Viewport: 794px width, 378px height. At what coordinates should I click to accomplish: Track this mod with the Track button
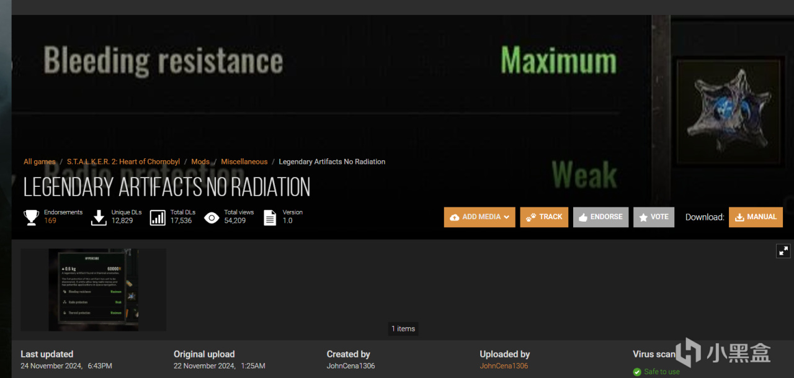pyautogui.click(x=544, y=217)
